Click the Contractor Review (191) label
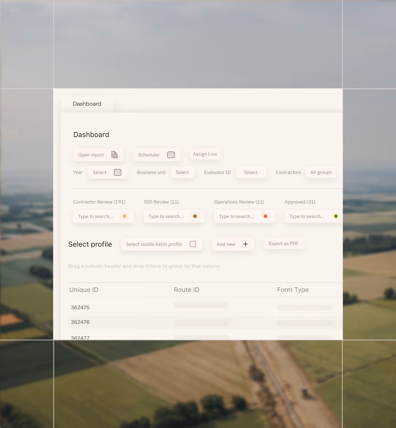This screenshot has width=396, height=428. click(x=99, y=202)
